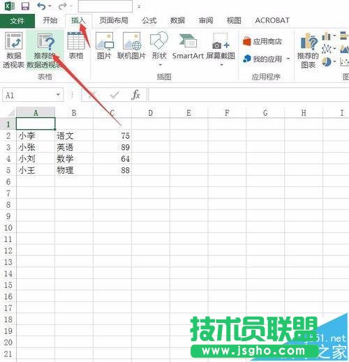Image resolution: width=349 pixels, height=362 pixels.
Task: Select cell containing 小刘
Action: click(36, 159)
